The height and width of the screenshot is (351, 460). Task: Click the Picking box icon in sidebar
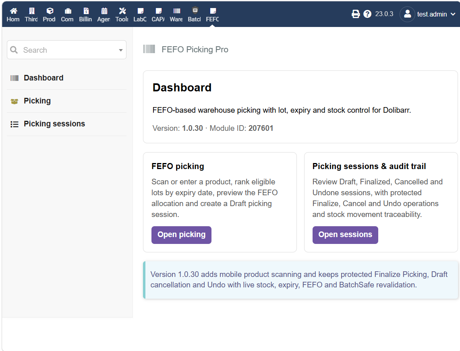point(15,101)
